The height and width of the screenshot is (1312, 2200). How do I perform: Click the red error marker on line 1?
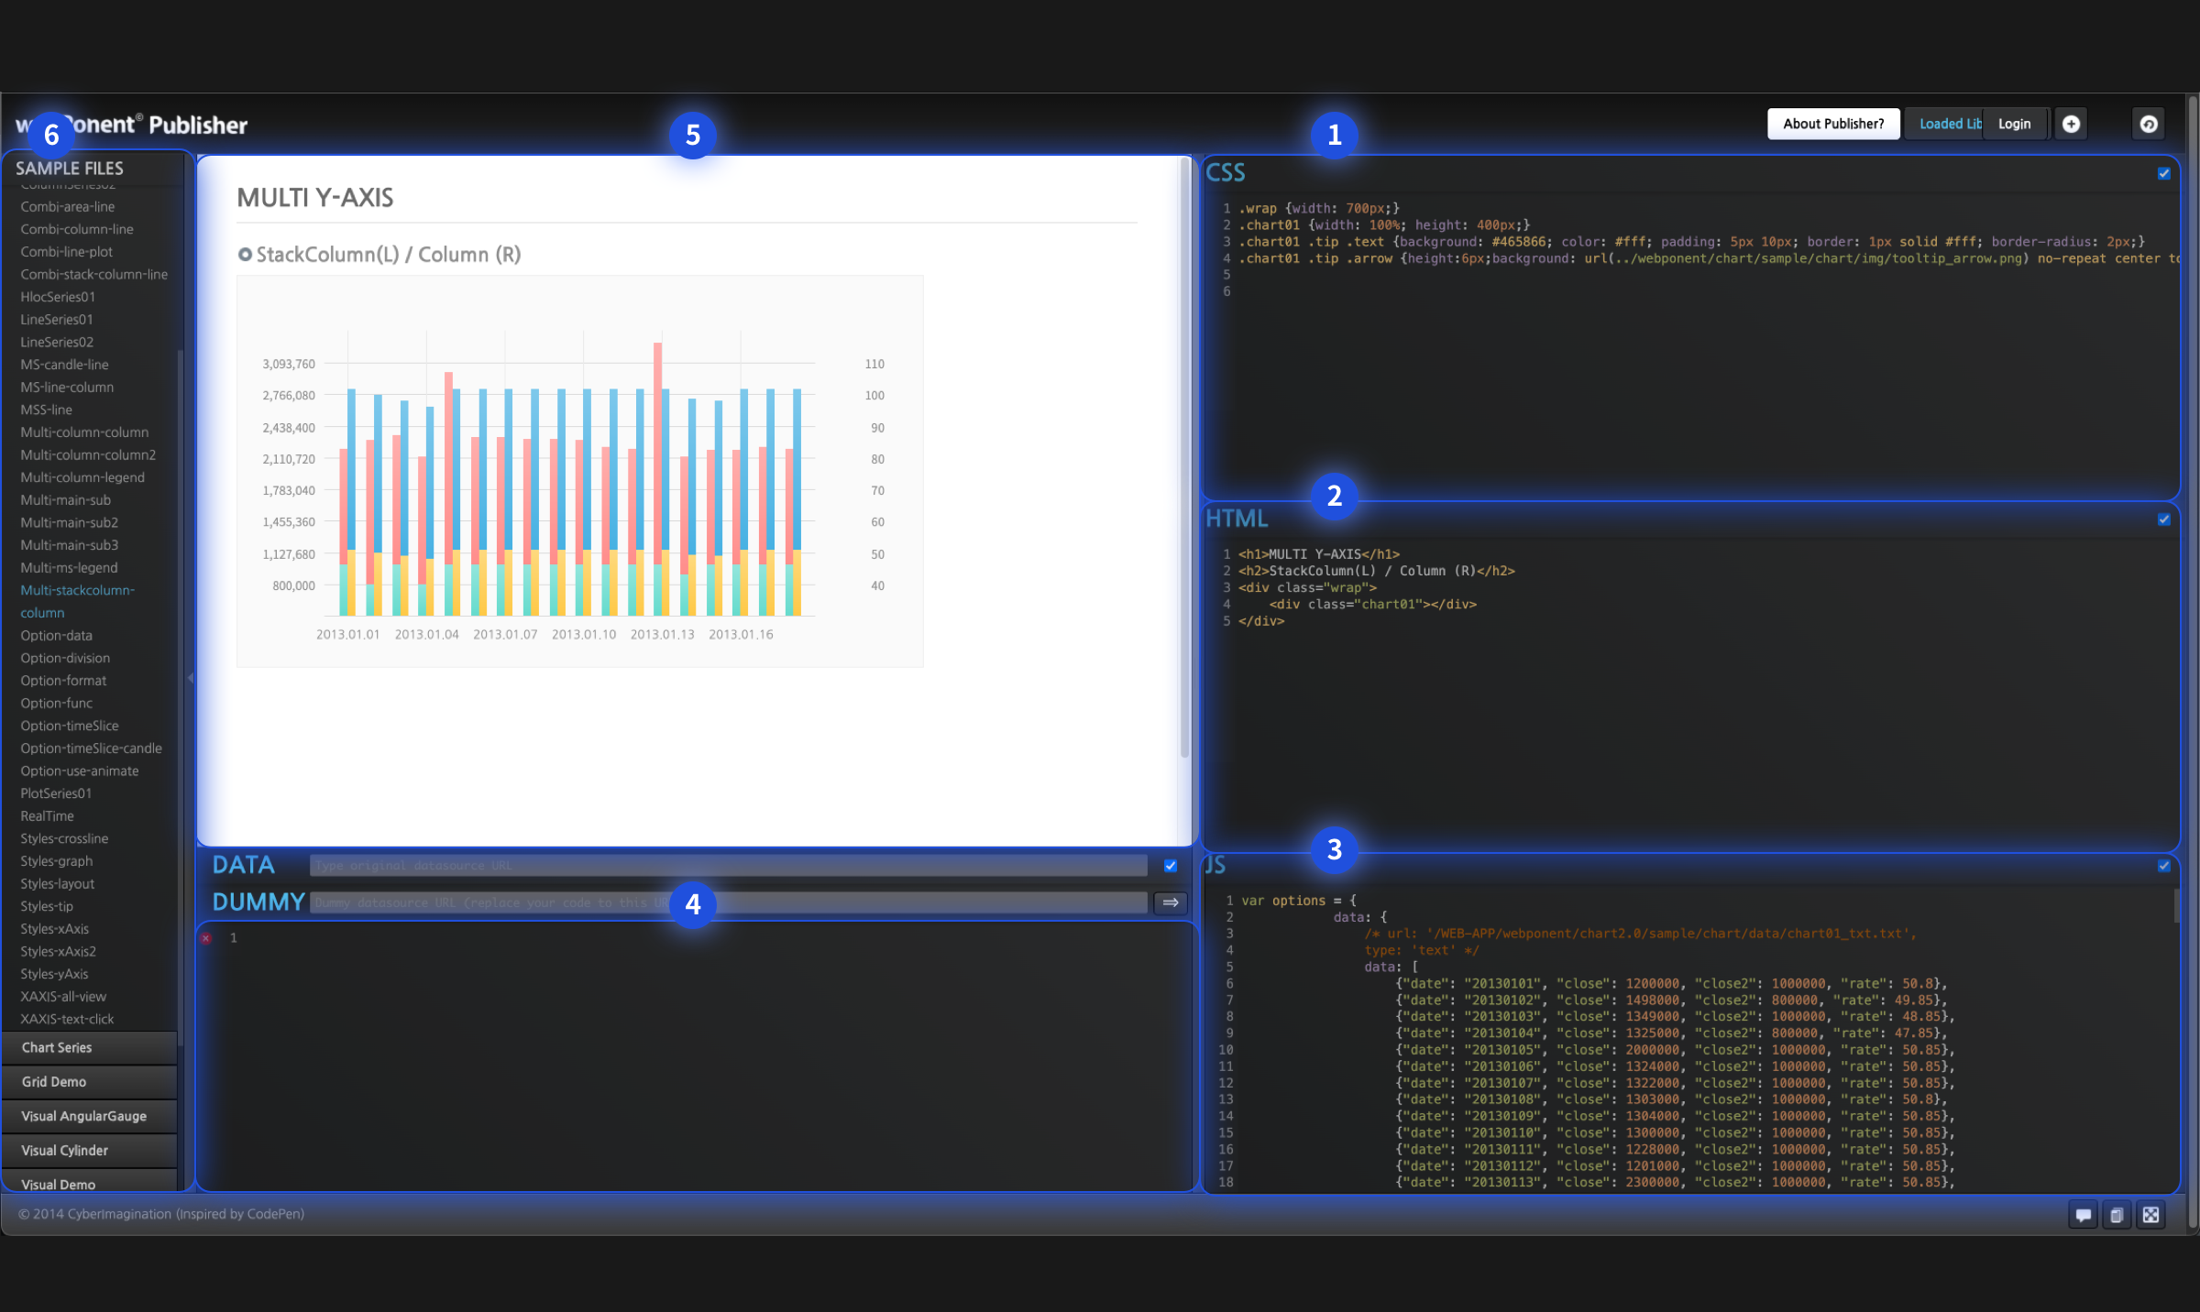206,938
